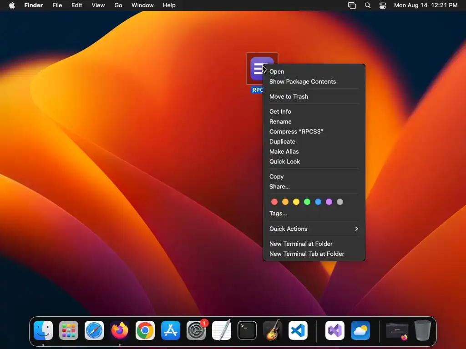Click the date and time clock

(x=425, y=5)
